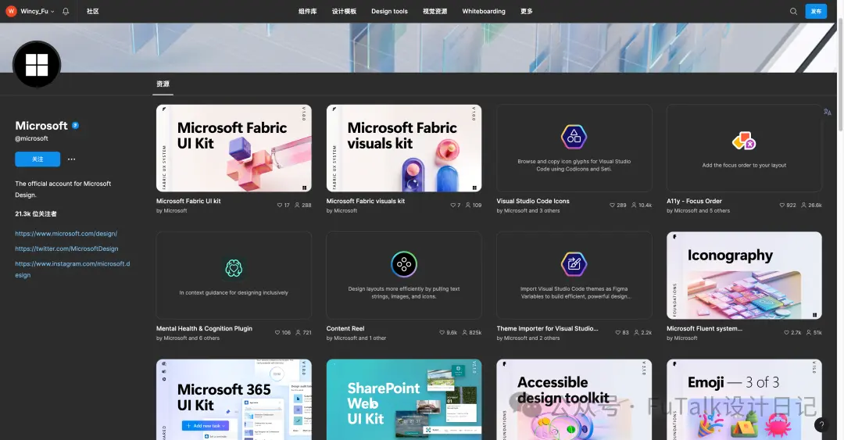Click 'by Microsoft and 6 others' text
844x440 pixels.
pyautogui.click(x=188, y=338)
